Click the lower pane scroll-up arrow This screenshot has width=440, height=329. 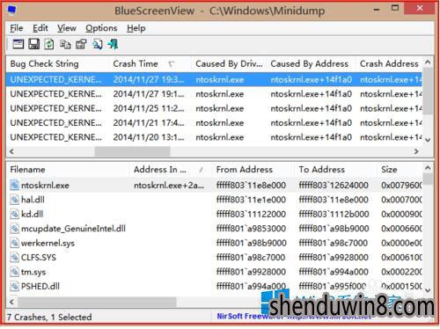coord(428,168)
